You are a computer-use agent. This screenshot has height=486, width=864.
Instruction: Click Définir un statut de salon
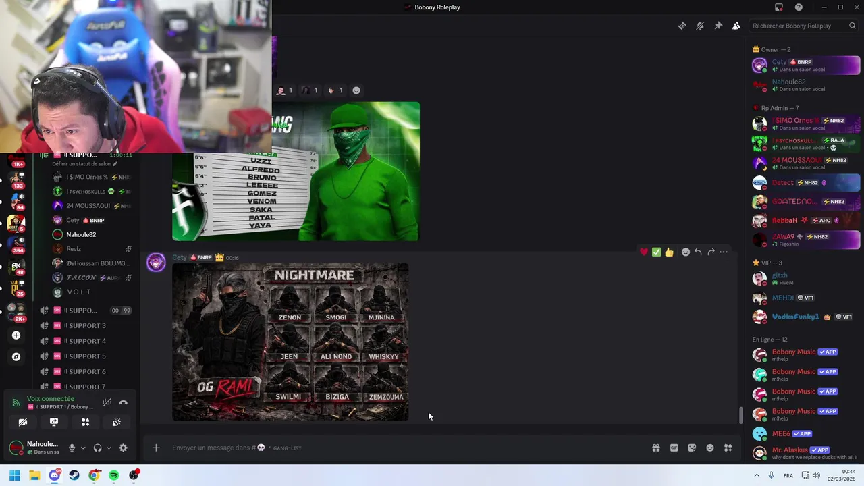[85, 164]
